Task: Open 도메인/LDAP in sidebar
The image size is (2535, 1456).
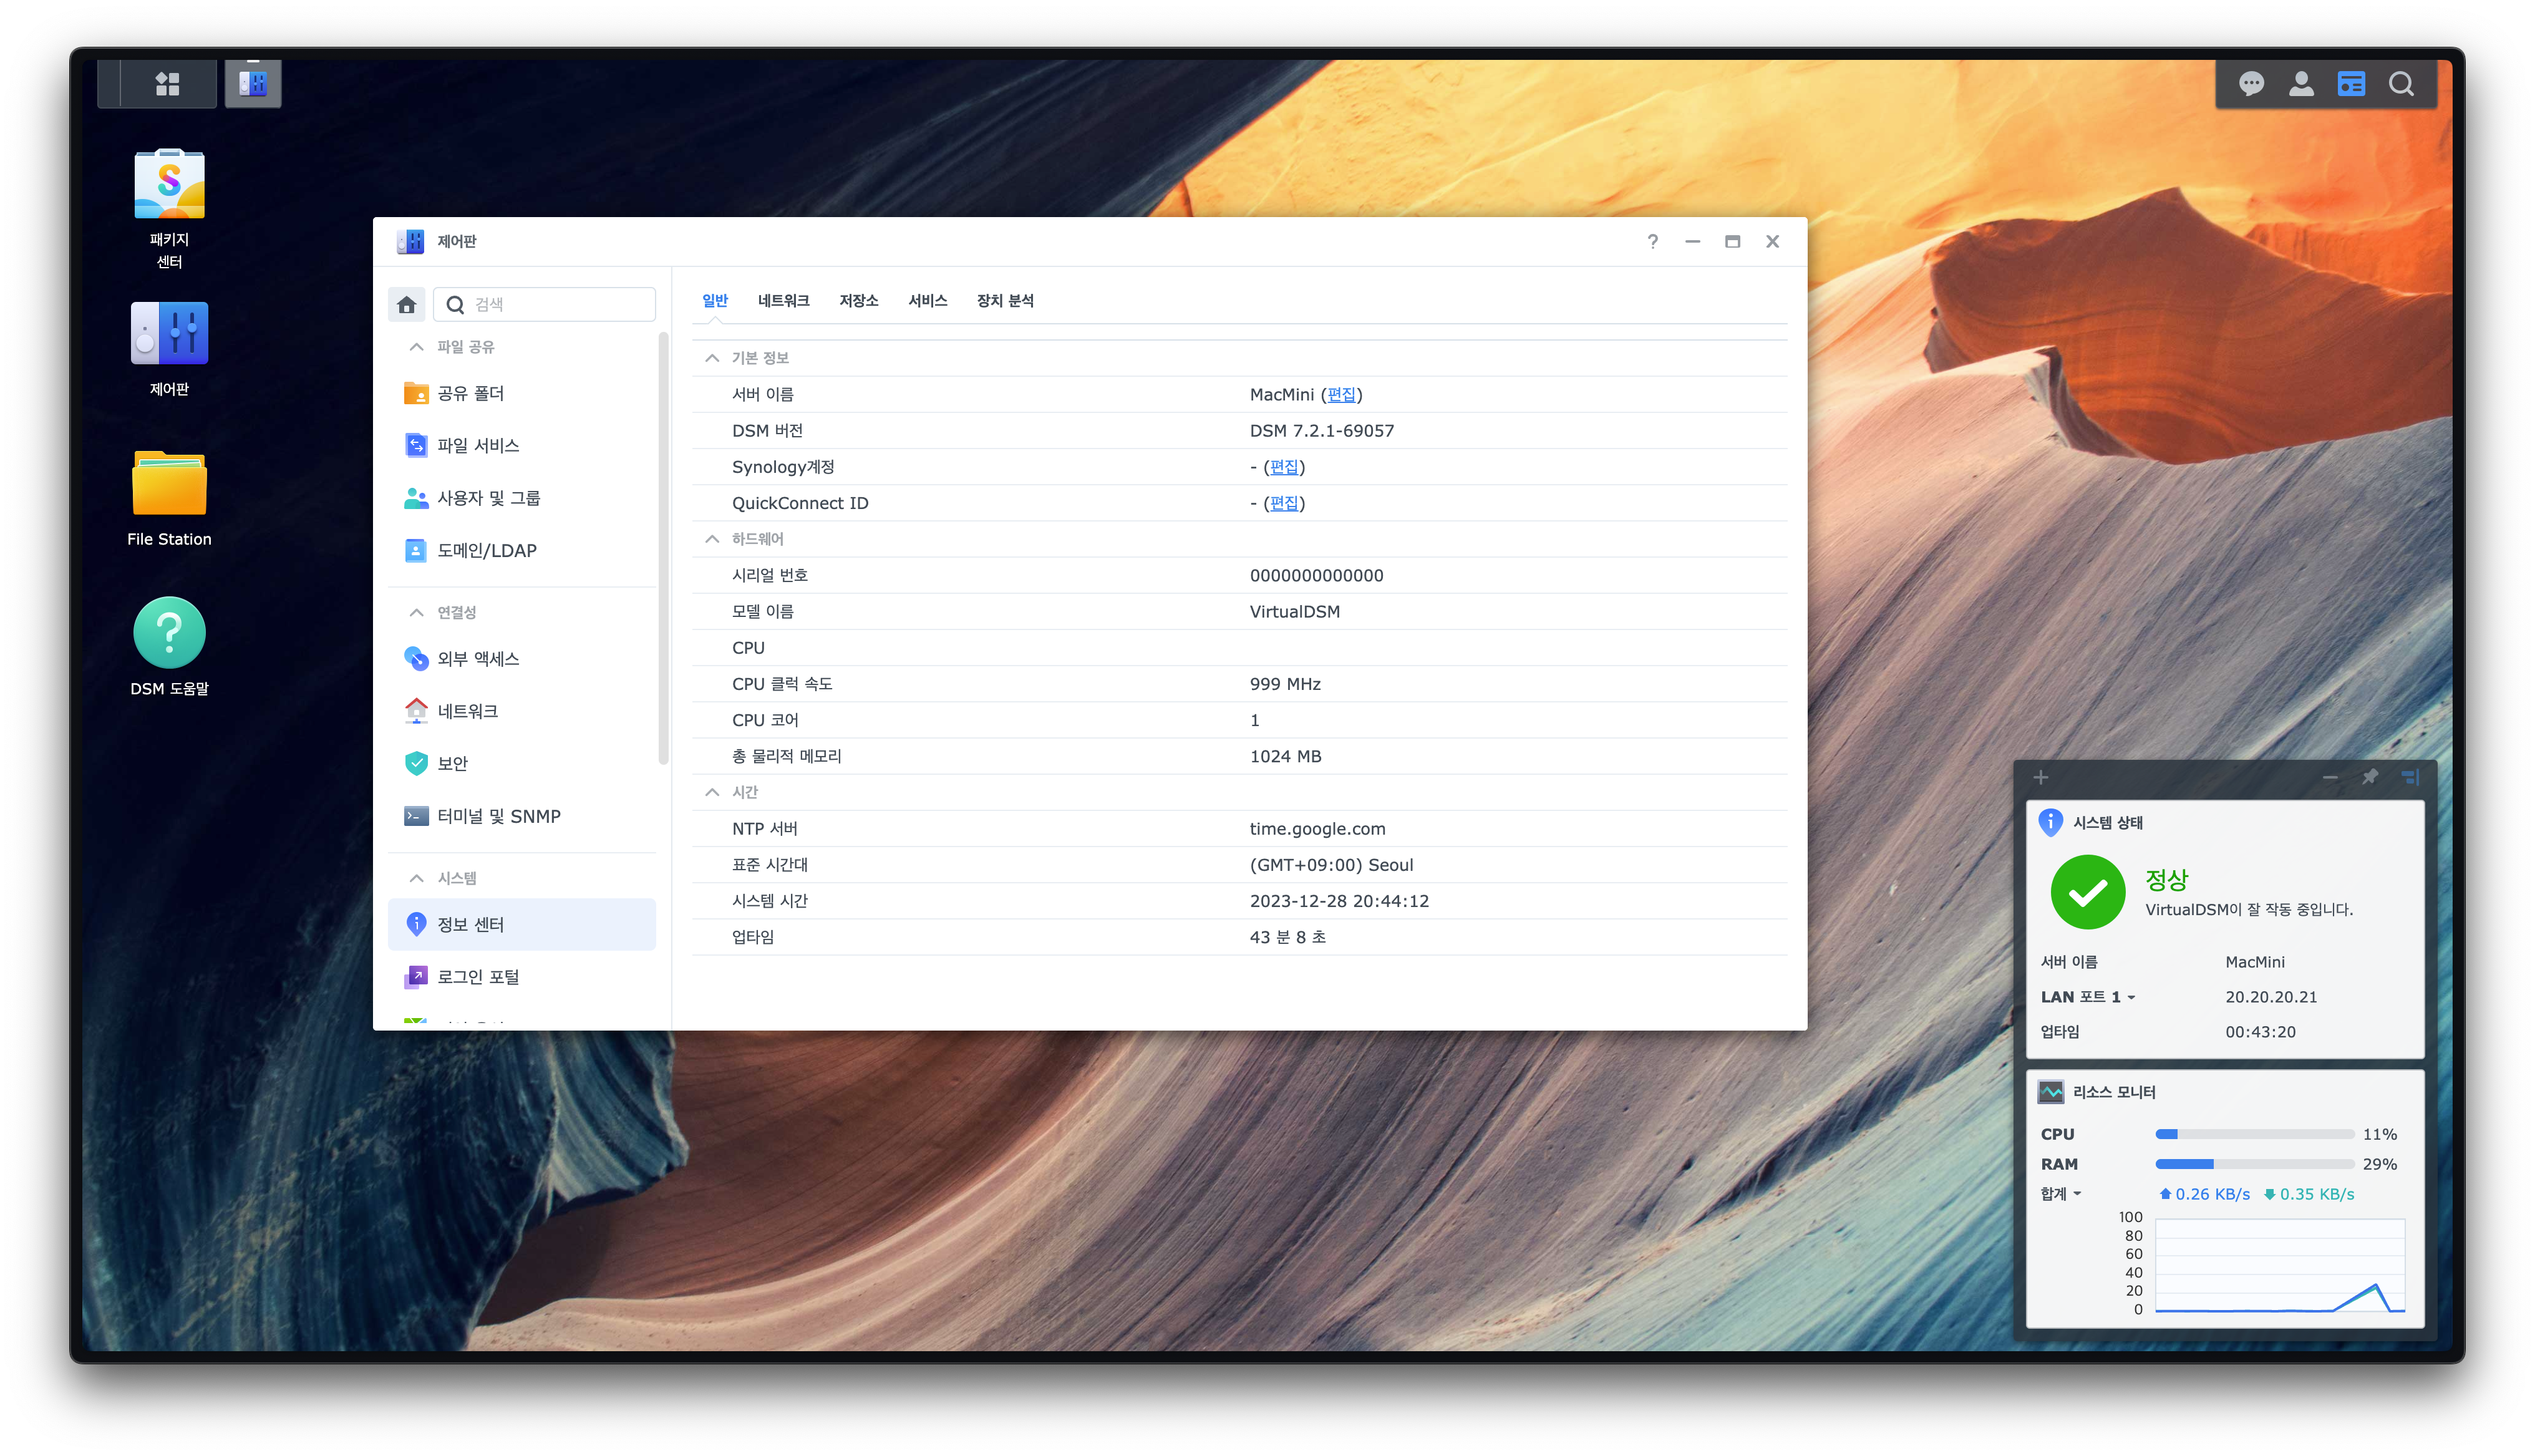Action: tap(522, 550)
